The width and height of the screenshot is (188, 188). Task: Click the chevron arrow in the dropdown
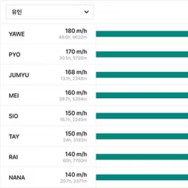[x=86, y=12]
